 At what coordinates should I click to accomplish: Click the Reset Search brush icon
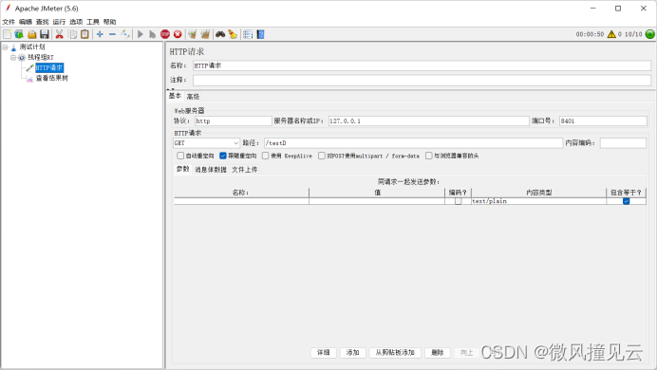click(x=233, y=34)
